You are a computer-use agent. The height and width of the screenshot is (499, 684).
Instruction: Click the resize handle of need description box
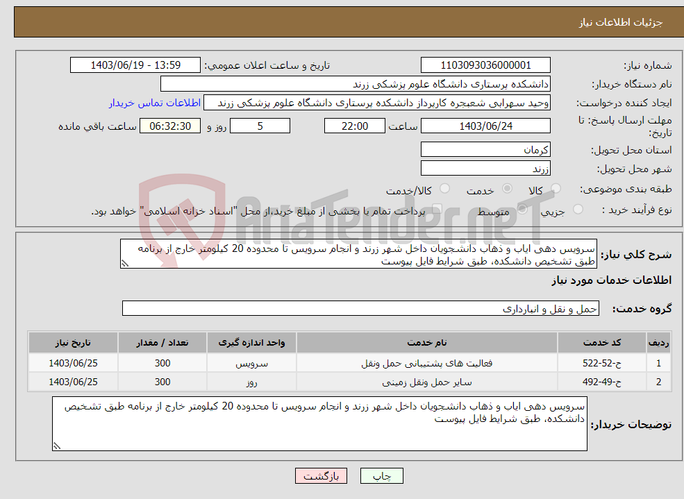point(125,264)
